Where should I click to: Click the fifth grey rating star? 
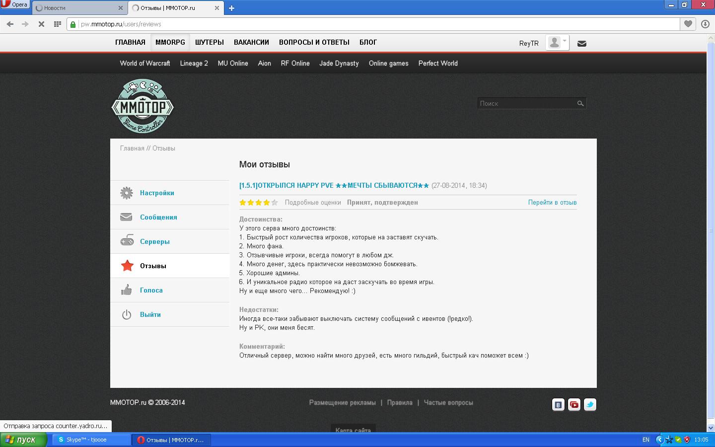click(275, 202)
